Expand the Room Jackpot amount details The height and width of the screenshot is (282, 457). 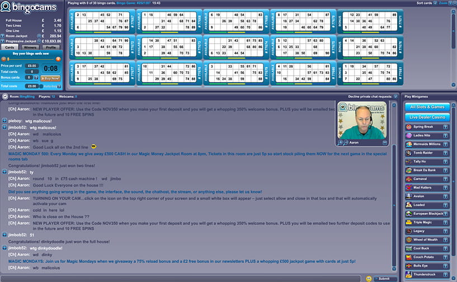(x=39, y=36)
